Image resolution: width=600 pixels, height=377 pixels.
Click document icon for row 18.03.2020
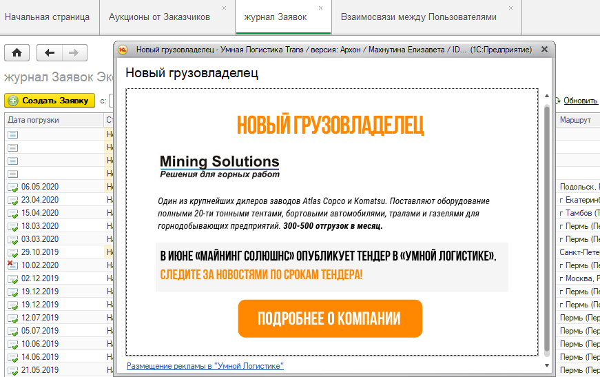coord(13,226)
